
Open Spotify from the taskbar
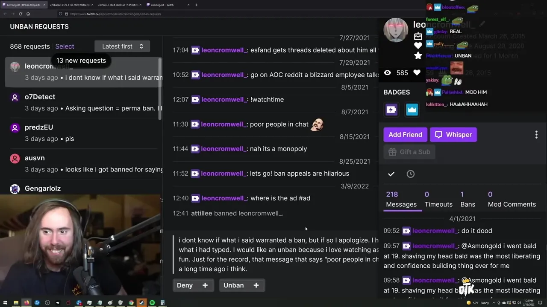[x=152, y=303]
